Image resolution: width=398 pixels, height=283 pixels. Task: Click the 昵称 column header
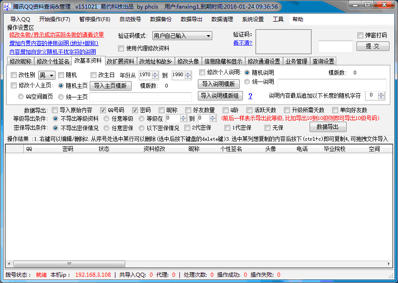[x=201, y=149]
